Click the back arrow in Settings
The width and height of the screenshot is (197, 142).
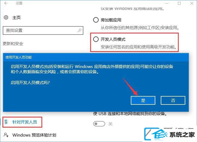click(6, 3)
